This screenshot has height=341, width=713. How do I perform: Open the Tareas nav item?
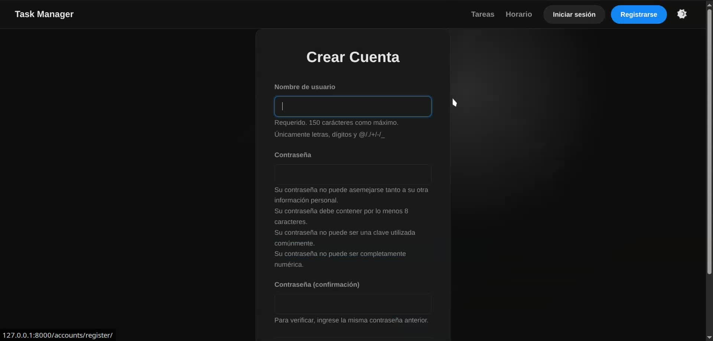tap(482, 14)
